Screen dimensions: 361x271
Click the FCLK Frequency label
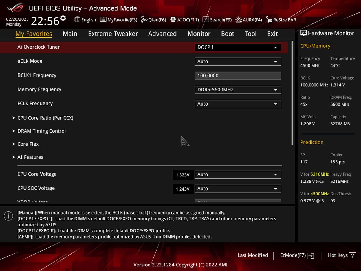point(35,104)
